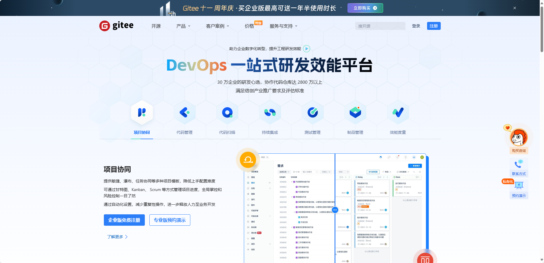Click the 搜开源 search field
The image size is (544, 263).
coord(380,26)
